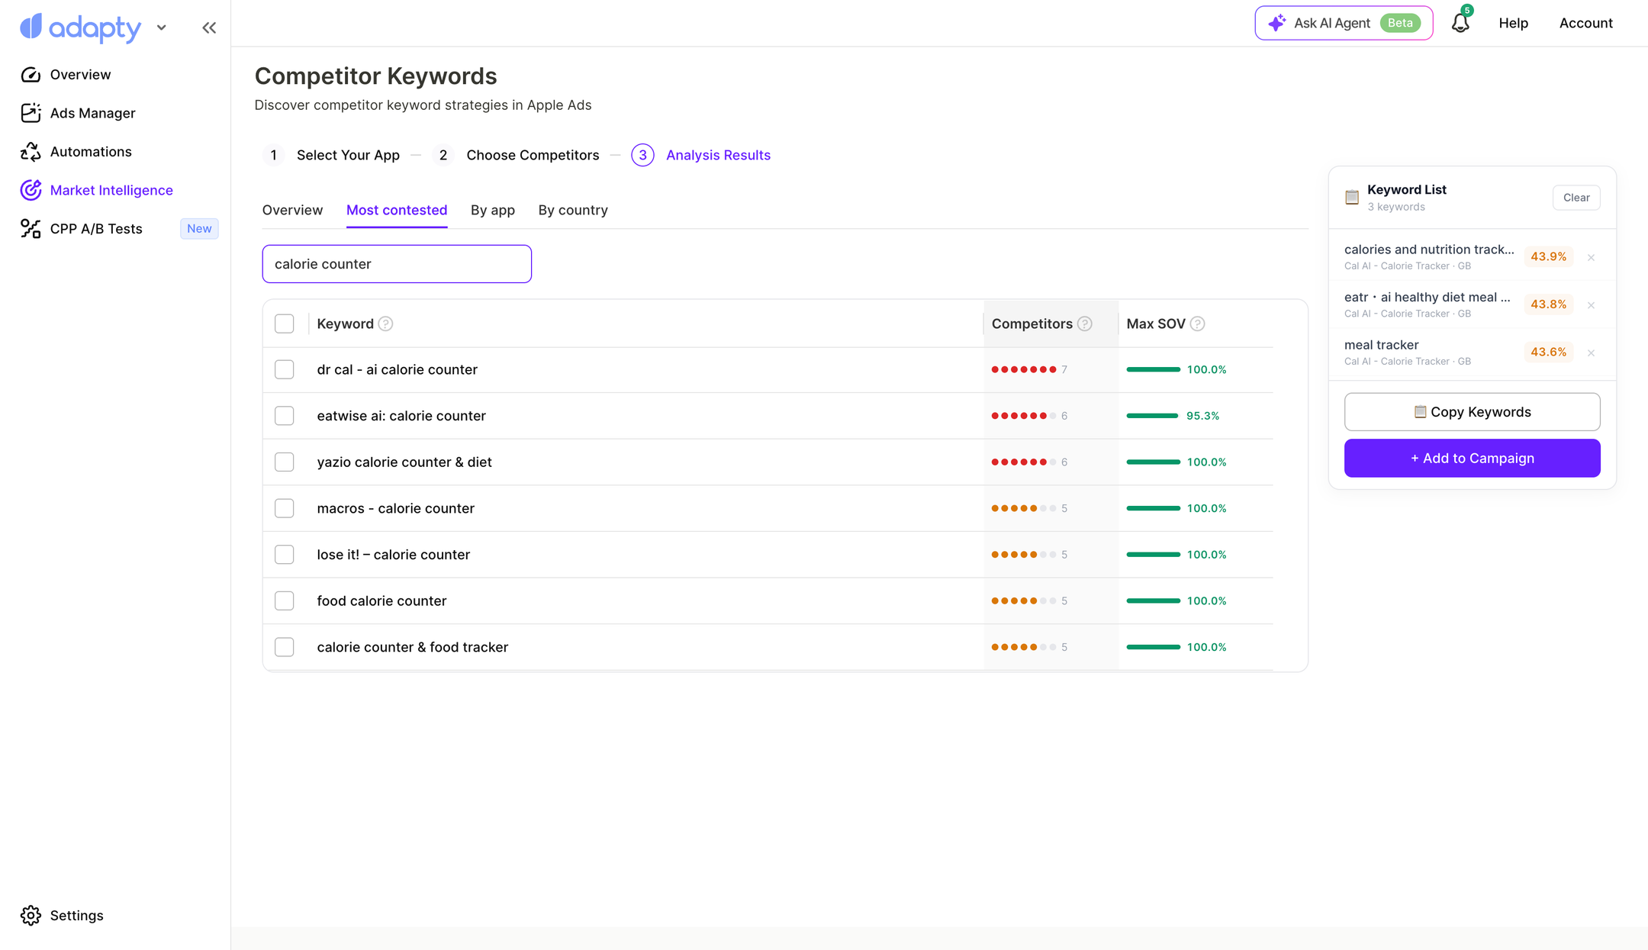Click the 43.9% SOV badge
Screen dimensions: 1648x950
coord(1549,257)
